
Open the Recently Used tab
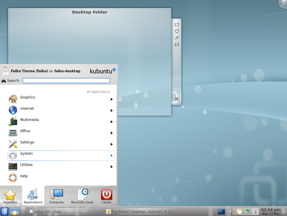pos(82,196)
